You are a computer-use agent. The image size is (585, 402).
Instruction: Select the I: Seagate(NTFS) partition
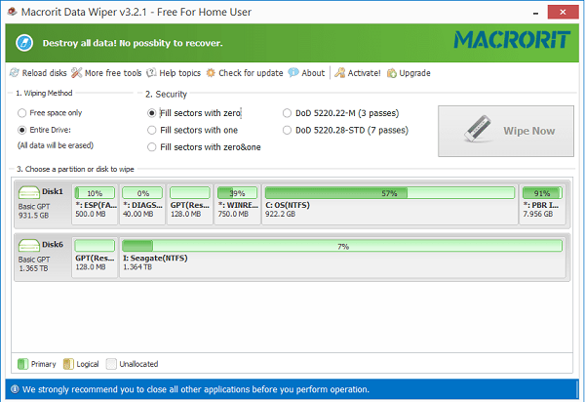pyautogui.click(x=342, y=258)
